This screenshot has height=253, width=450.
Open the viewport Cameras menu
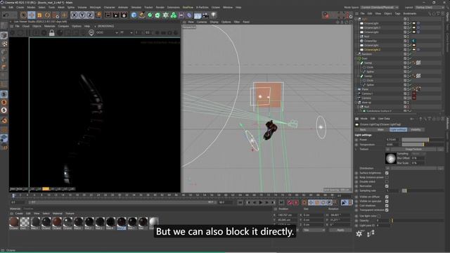(202, 22)
